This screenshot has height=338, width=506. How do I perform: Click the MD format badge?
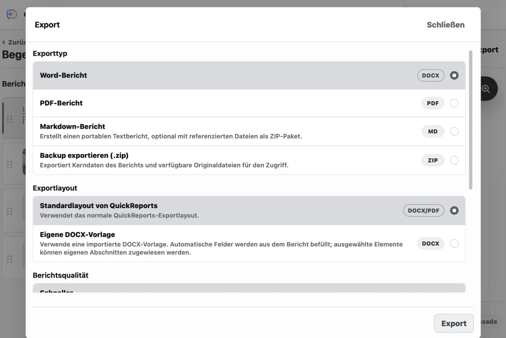(x=433, y=131)
